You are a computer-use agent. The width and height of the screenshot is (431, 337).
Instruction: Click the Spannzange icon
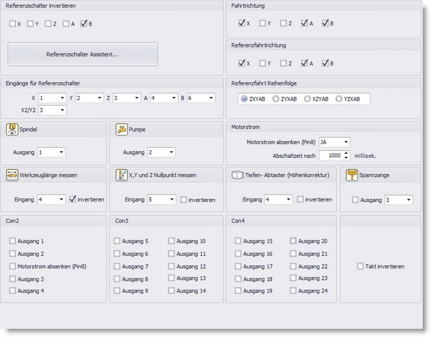pos(351,175)
